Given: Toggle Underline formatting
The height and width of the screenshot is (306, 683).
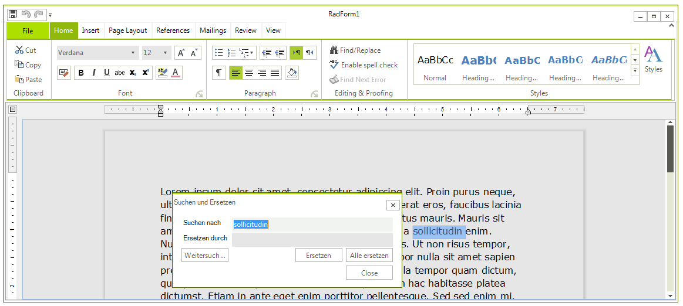Looking at the screenshot, I should (x=107, y=73).
